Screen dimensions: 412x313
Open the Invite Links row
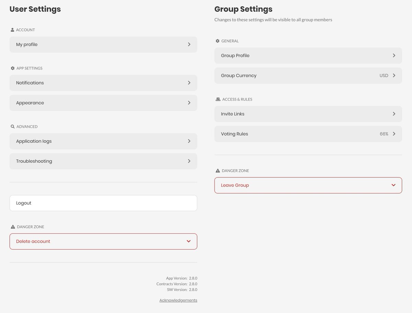308,114
